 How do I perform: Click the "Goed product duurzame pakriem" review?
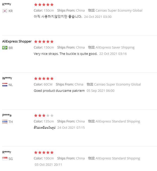[x=59, y=91]
